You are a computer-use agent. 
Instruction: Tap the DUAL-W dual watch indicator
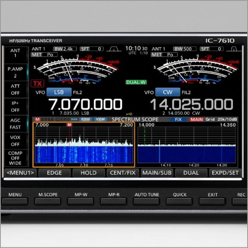coord(136,82)
